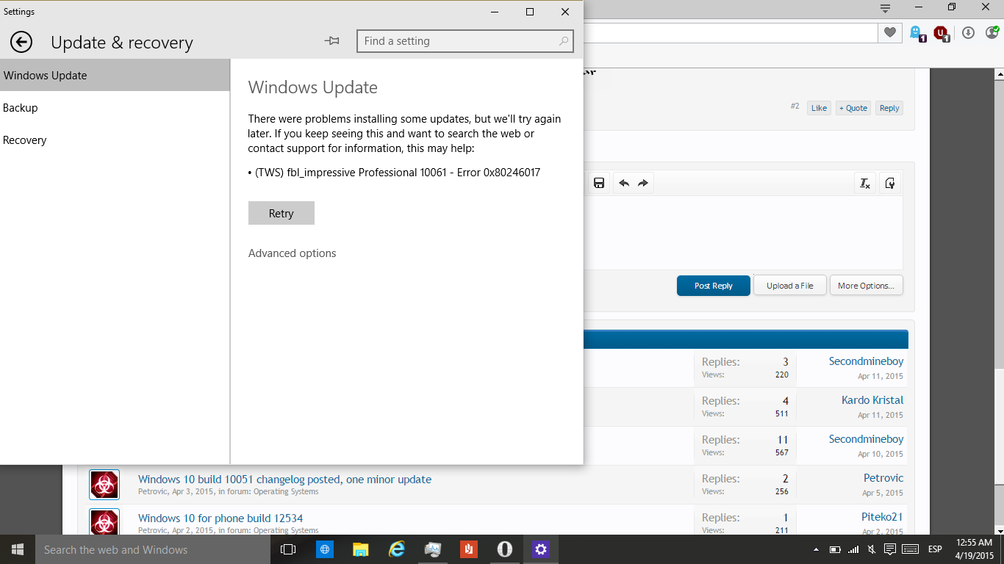This screenshot has width=1004, height=564.
Task: Go back with the Settings back arrow
Action: tap(21, 42)
